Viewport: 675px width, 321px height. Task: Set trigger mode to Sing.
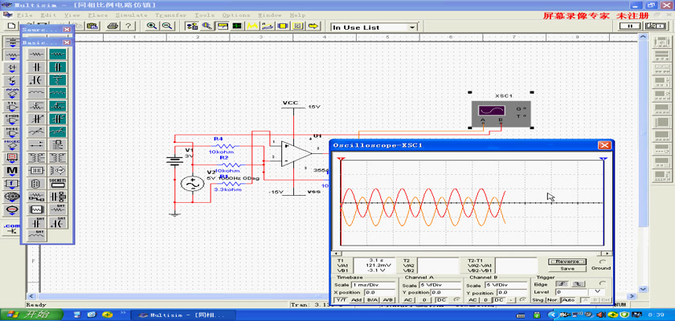coord(538,299)
